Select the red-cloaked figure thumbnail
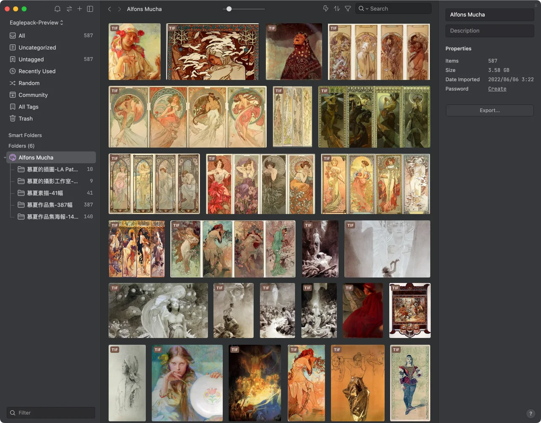 (x=363, y=310)
